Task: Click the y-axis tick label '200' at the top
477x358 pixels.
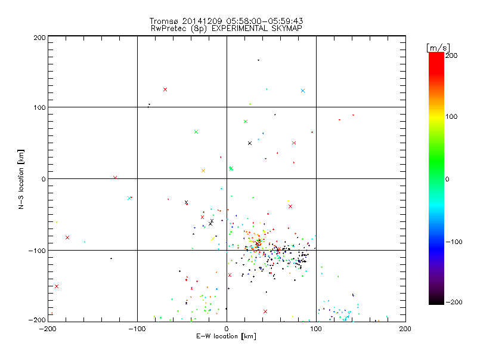Action: tap(39, 38)
